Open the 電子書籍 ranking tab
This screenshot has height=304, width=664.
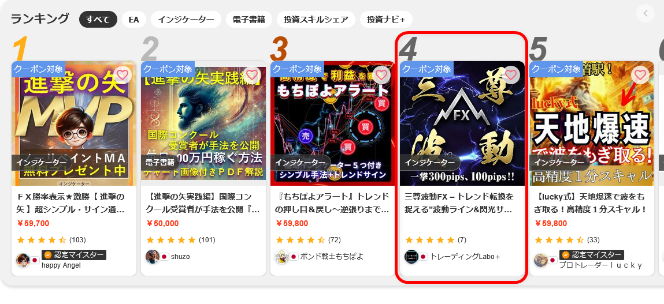(x=249, y=20)
